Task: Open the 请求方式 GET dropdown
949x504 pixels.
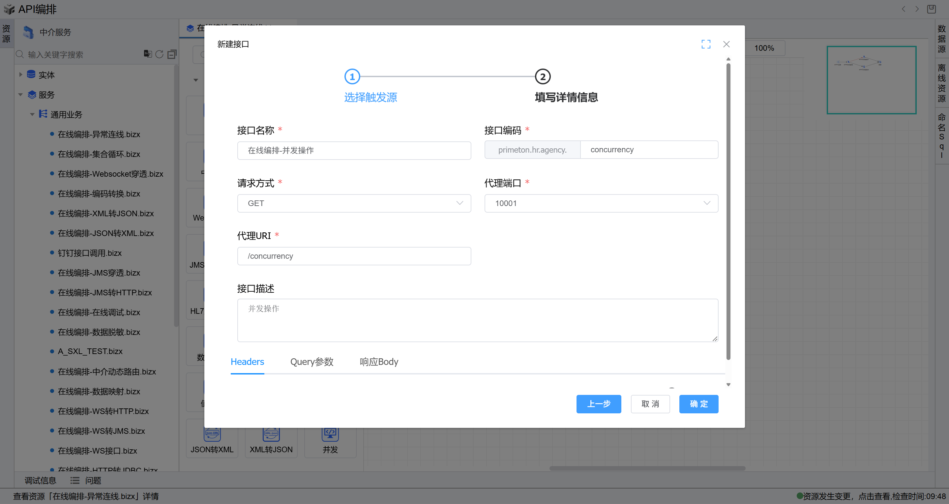Action: [354, 203]
